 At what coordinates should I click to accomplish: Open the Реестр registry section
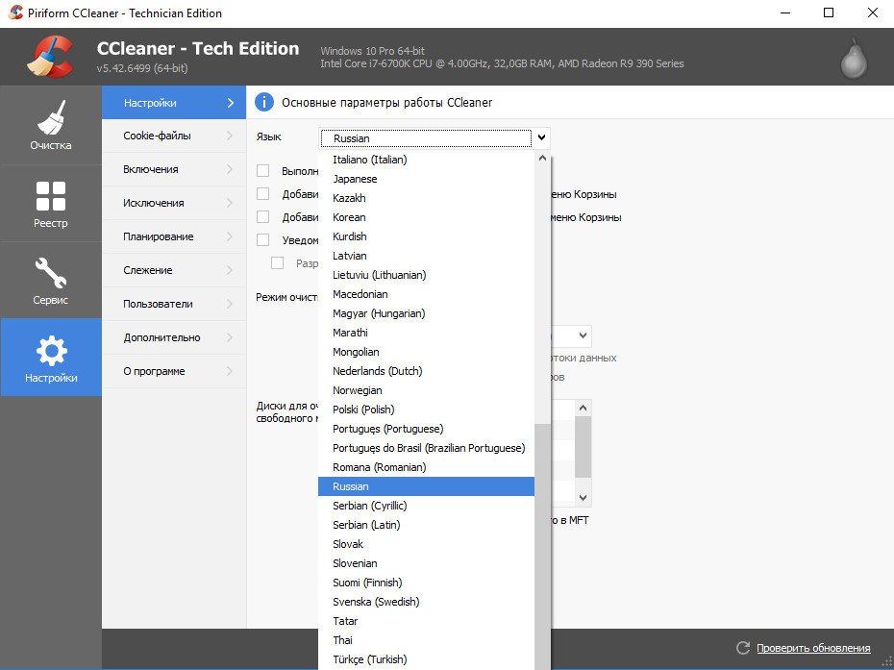coord(51,204)
